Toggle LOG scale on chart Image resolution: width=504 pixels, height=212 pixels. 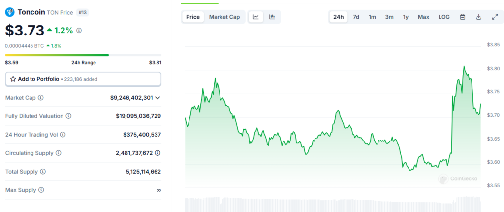tap(444, 17)
